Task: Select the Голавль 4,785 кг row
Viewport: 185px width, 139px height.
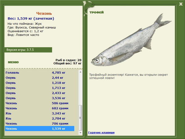Action: pyautogui.click(x=40, y=73)
